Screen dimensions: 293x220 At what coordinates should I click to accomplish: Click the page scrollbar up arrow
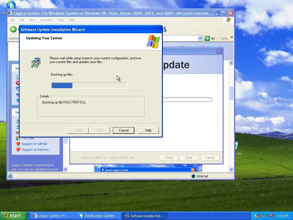[x=231, y=63]
